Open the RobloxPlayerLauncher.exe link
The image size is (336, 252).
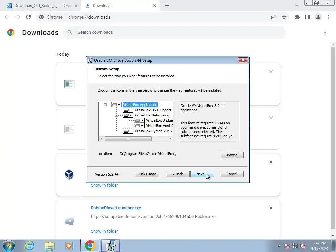tap(116, 208)
